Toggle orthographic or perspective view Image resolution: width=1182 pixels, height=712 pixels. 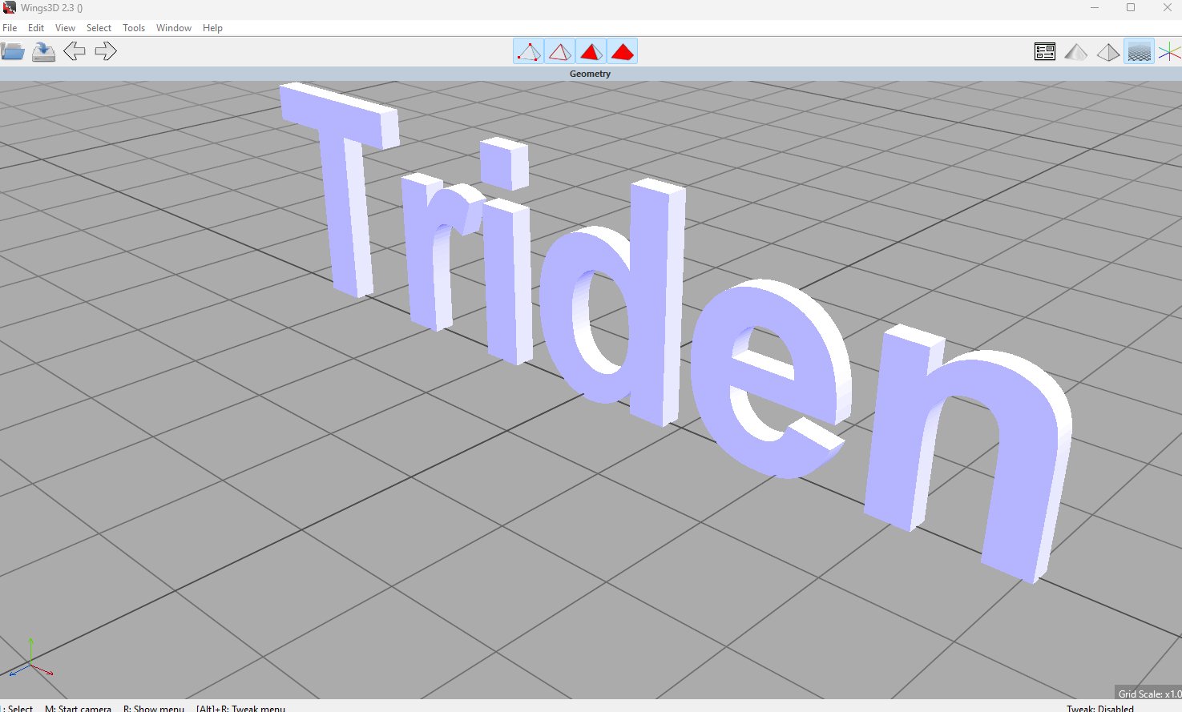pos(1107,52)
